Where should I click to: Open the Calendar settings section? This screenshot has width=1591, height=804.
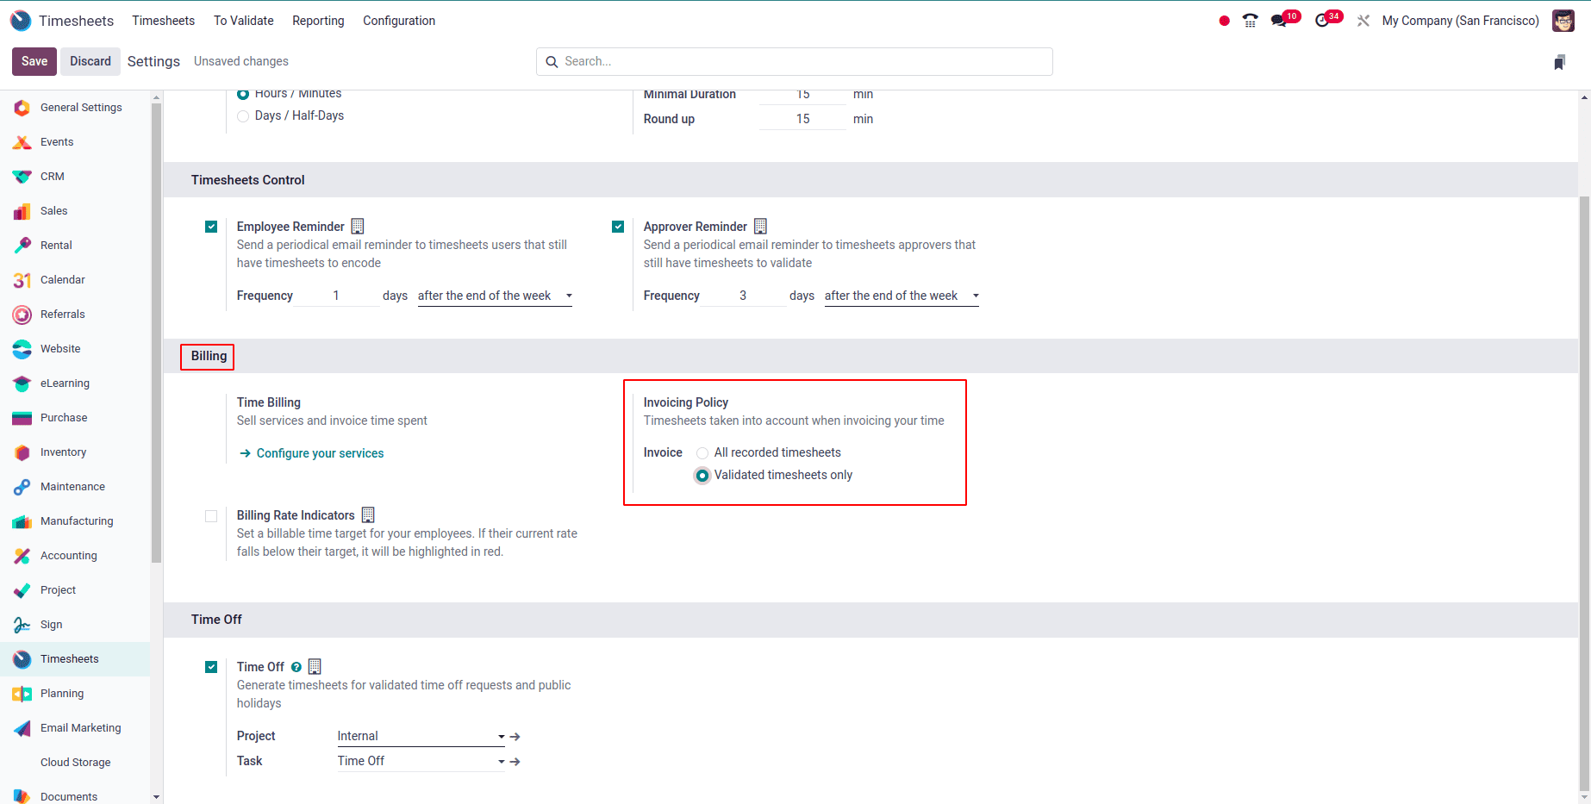[61, 279]
